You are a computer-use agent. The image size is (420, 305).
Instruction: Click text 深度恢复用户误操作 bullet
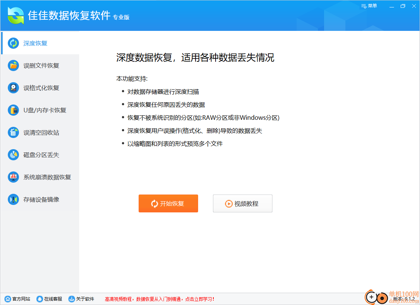click(195, 131)
